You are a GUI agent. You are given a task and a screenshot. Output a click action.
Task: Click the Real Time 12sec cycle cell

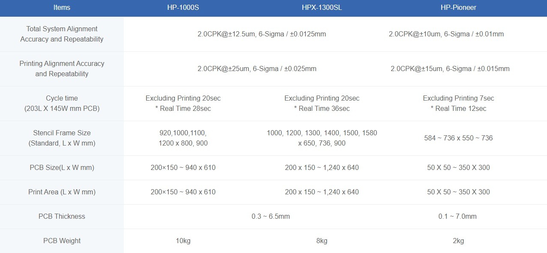click(x=458, y=109)
